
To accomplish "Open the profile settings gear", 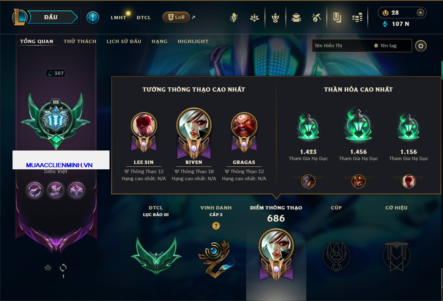I will tap(421, 46).
